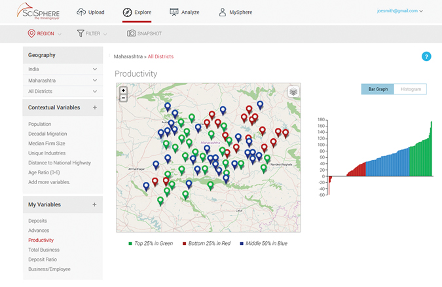Click Add more variables link
Screen dimensions: 442x287
tap(49, 182)
